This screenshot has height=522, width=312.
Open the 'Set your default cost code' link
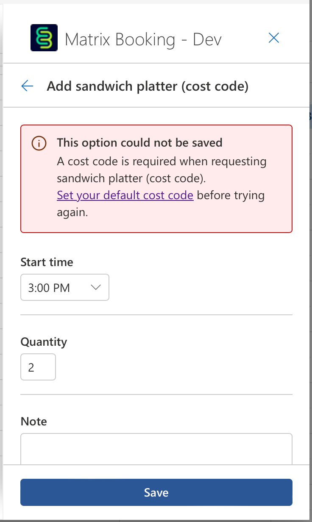coord(125,195)
